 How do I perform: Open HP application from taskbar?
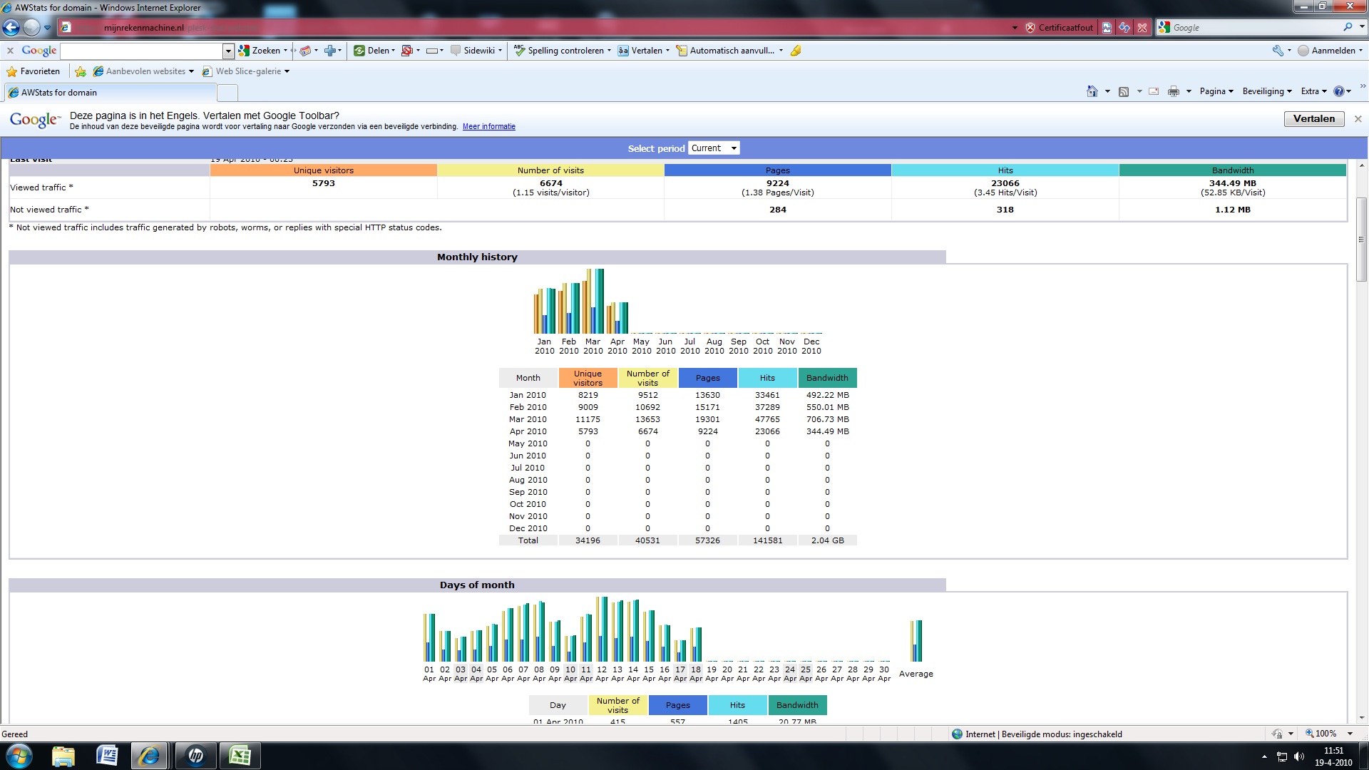point(195,756)
